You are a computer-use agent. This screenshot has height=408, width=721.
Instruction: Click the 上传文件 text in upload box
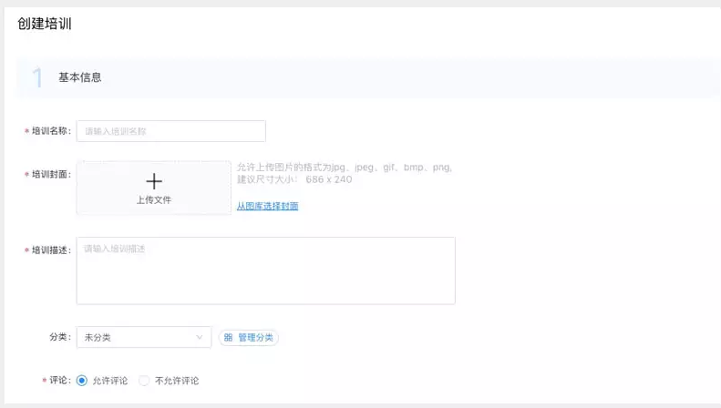154,200
